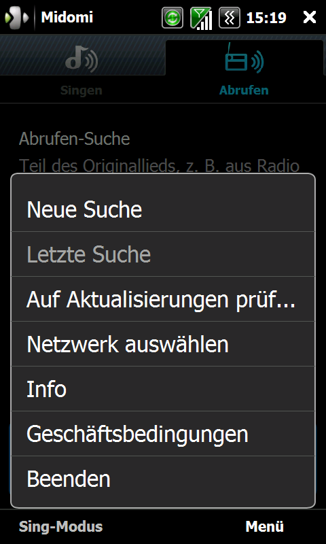Open the green sync status icon
The image size is (326, 544).
click(x=173, y=17)
